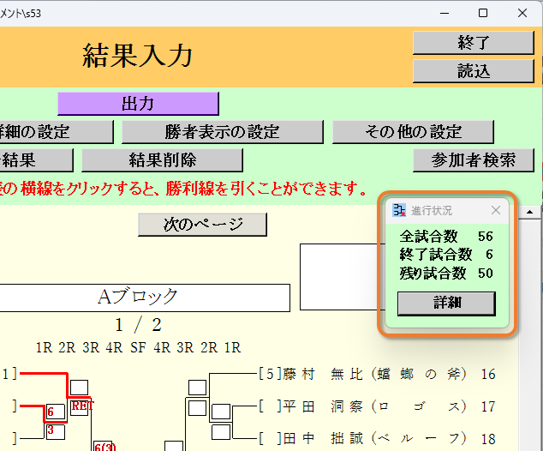Click the 結果入力 heading
543x451 pixels.
tap(138, 56)
